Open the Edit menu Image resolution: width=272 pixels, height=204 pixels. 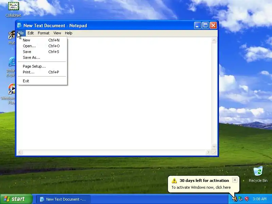[x=31, y=33]
